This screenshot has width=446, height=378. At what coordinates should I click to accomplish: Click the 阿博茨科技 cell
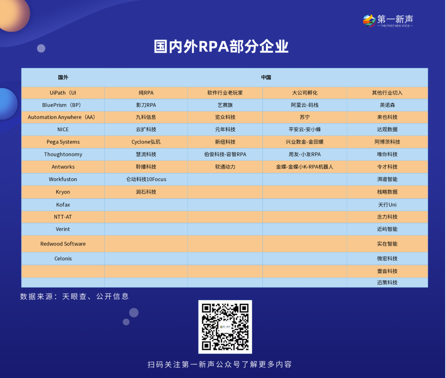(387, 142)
